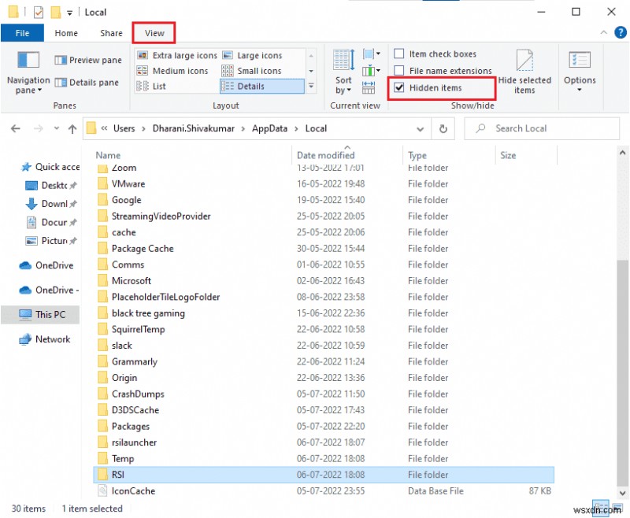The height and width of the screenshot is (518, 630).
Task: Open the Help icon
Action: (x=621, y=32)
